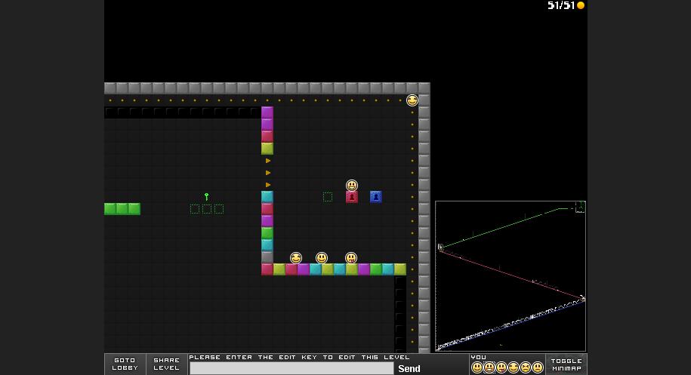Click the tongue-out player on the colored floor
The width and height of the screenshot is (691, 375).
(x=351, y=258)
